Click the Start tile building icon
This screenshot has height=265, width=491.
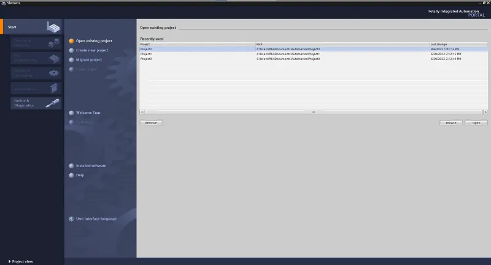pyautogui.click(x=53, y=27)
